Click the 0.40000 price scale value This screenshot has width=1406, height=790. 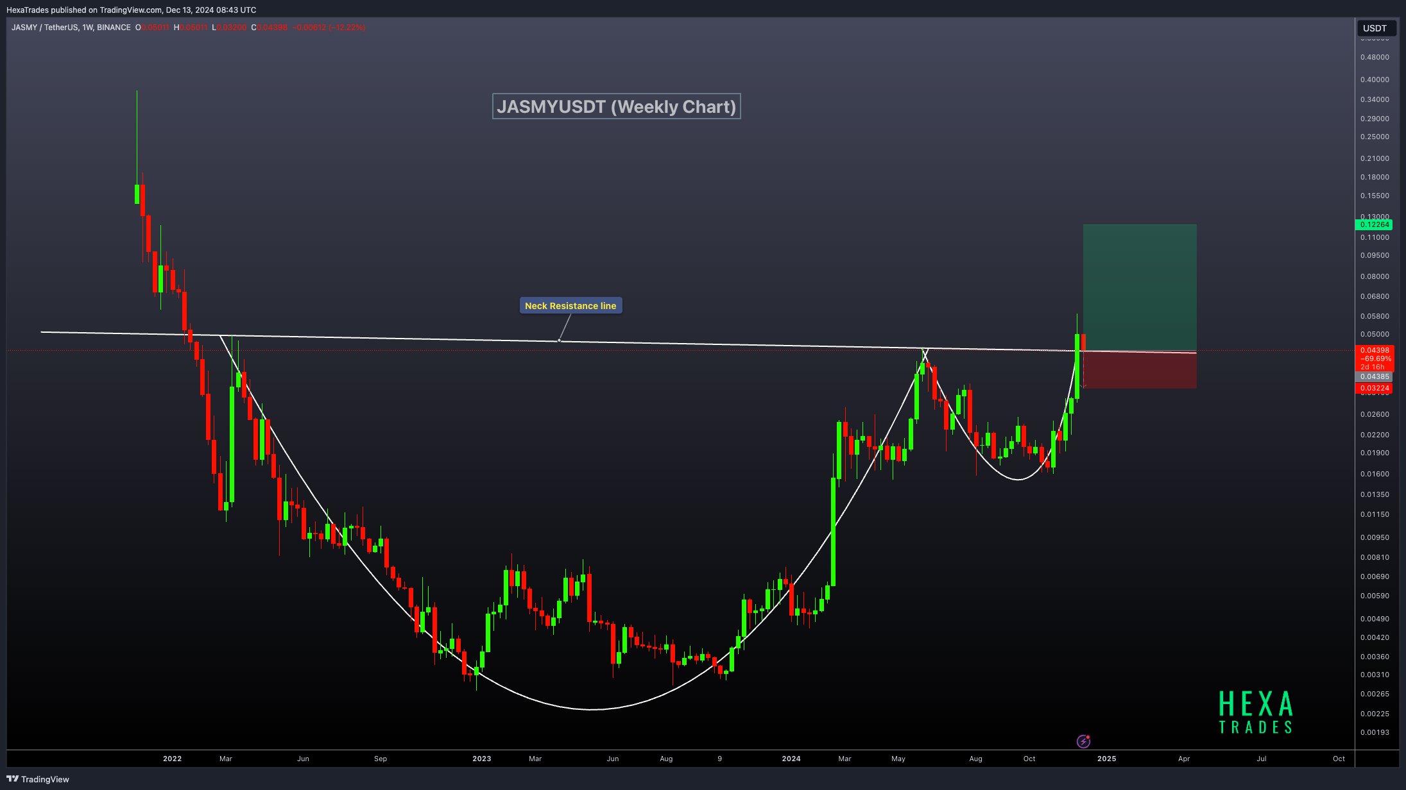1375,80
